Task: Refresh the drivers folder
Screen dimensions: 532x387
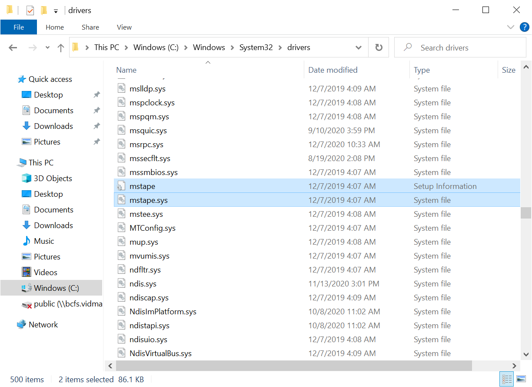Action: click(379, 47)
